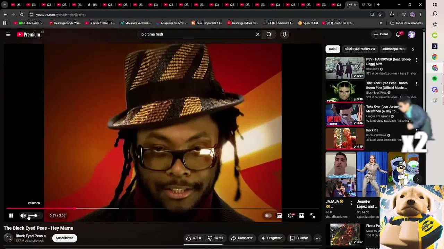This screenshot has height=249, width=444.
Task: Switch to theater mode
Action: click(301, 215)
